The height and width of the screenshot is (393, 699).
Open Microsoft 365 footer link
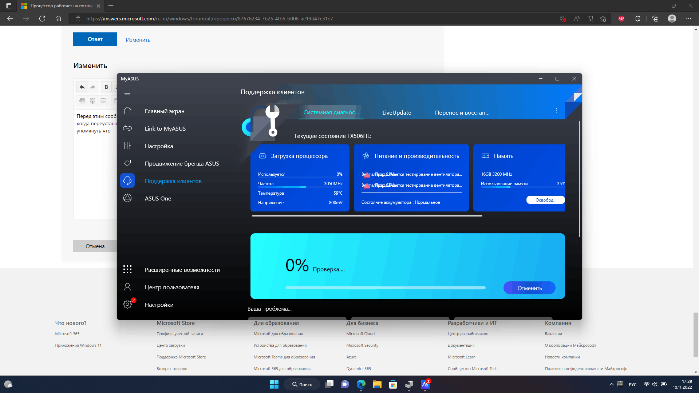pos(67,334)
